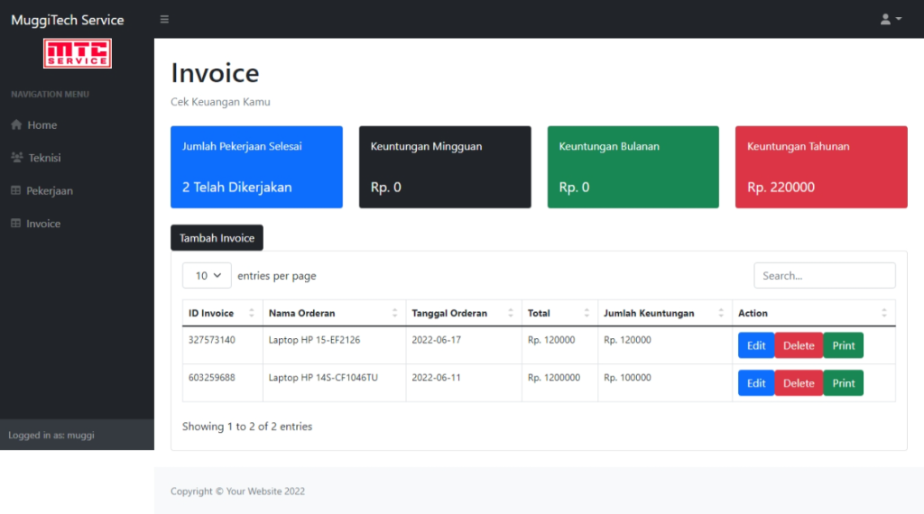Open the entries per page dropdown
This screenshot has width=924, height=514.
click(x=207, y=276)
